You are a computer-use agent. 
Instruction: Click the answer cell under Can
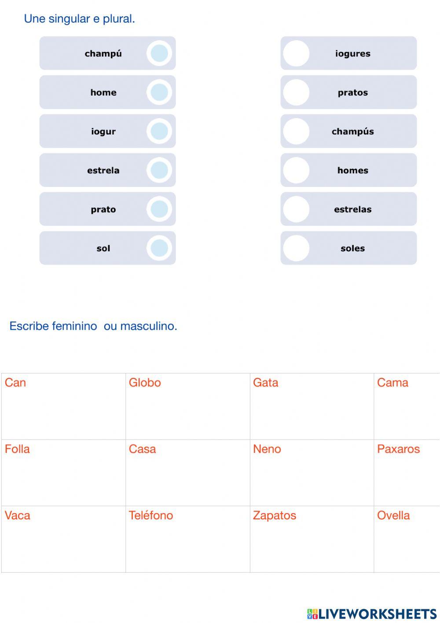[63, 412]
